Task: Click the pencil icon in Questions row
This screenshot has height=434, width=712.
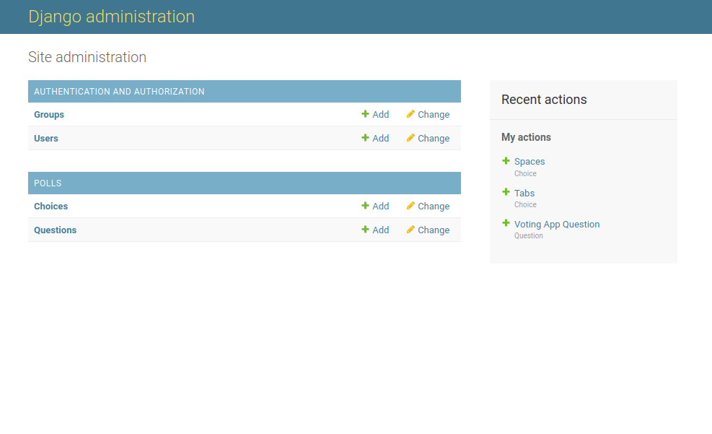Action: pyautogui.click(x=410, y=230)
